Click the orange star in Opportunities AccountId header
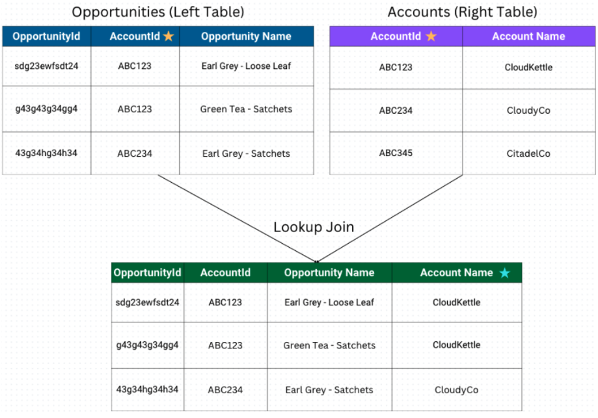Screen dimensions: 598x418 pyautogui.click(x=169, y=36)
